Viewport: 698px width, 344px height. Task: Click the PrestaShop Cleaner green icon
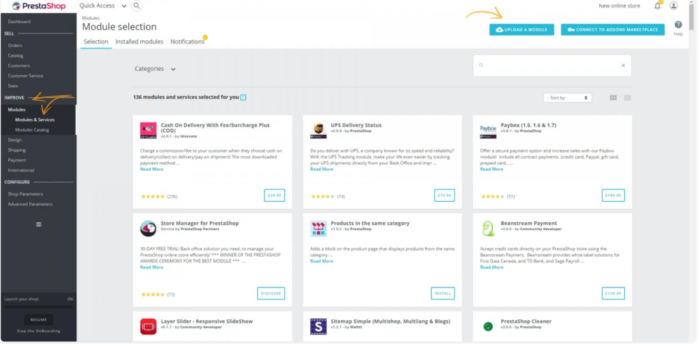tap(488, 326)
